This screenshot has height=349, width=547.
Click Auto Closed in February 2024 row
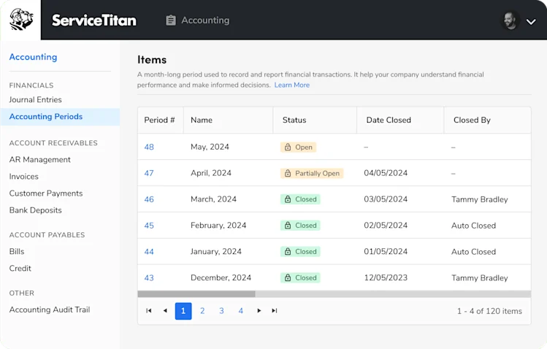click(x=473, y=226)
